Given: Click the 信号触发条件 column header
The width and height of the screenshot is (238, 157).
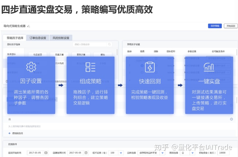Looking at the screenshot, I should click(218, 51).
